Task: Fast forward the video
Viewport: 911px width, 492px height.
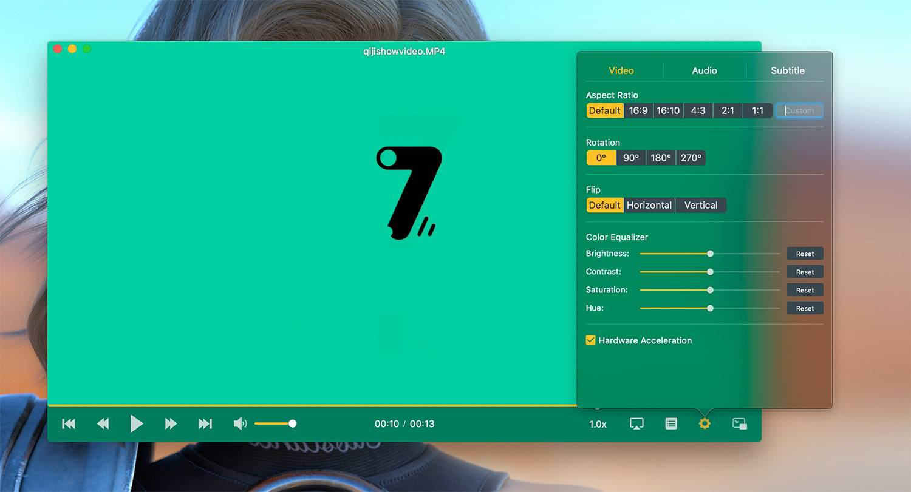Action: [x=171, y=424]
